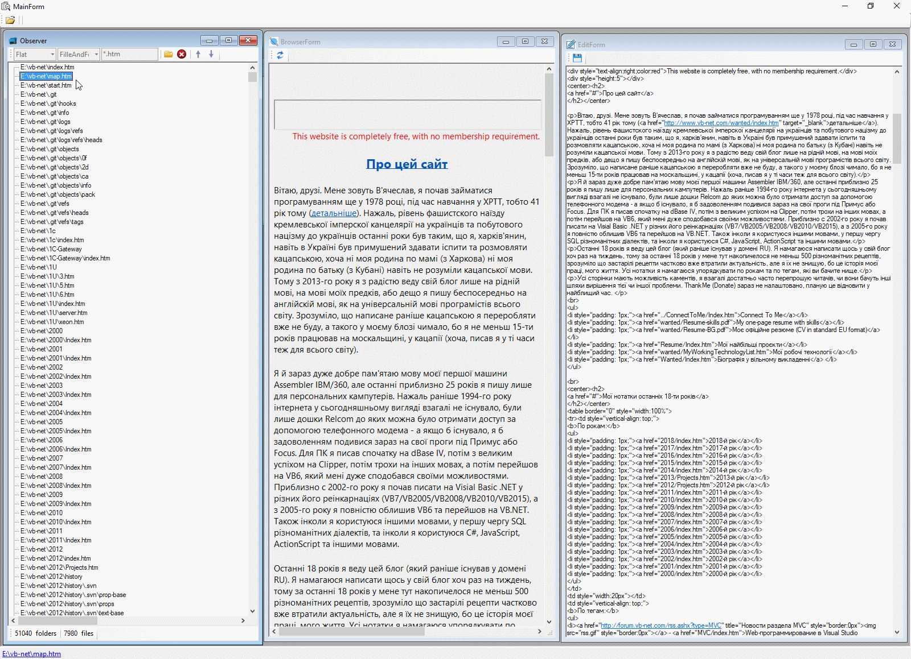Image resolution: width=911 pixels, height=659 pixels.
Task: Maximize the EditForm window
Action: [x=873, y=44]
